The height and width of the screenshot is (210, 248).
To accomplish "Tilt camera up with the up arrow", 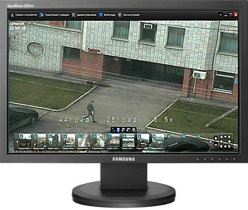I will [x=225, y=137].
